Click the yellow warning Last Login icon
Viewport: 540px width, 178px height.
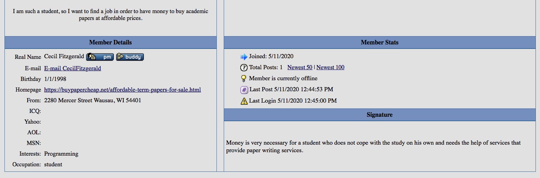(x=244, y=101)
